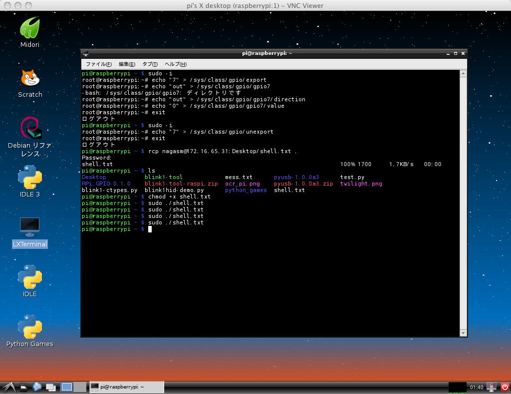Image resolution: width=511 pixels, height=394 pixels.
Task: Click the rcp nagasm command line
Action: tap(222, 151)
